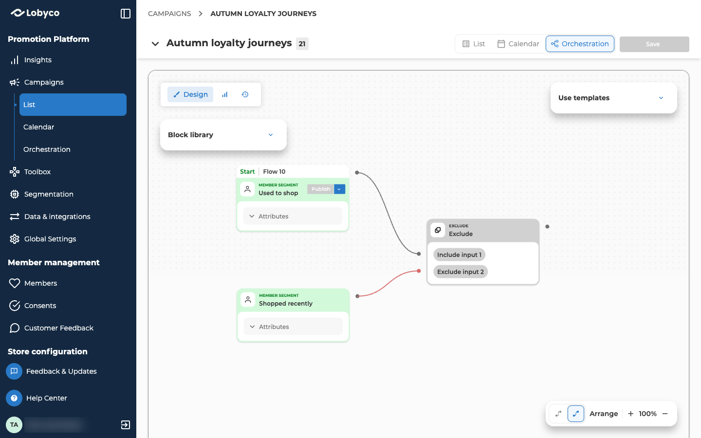Click the log out icon
This screenshot has width=701, height=438.
pyautogui.click(x=126, y=425)
